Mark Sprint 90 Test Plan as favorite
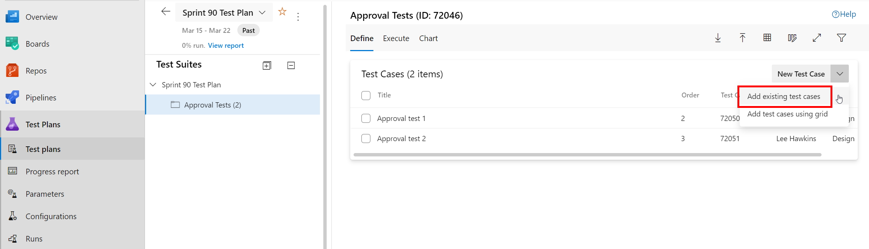 [x=282, y=12]
